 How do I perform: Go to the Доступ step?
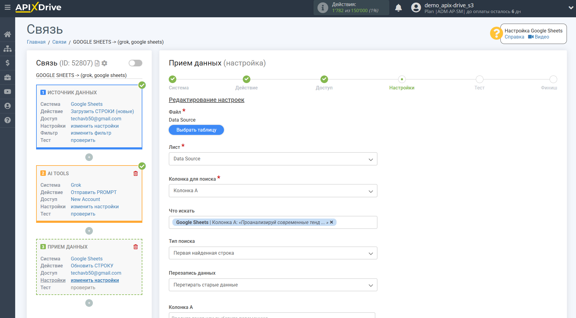(x=324, y=79)
